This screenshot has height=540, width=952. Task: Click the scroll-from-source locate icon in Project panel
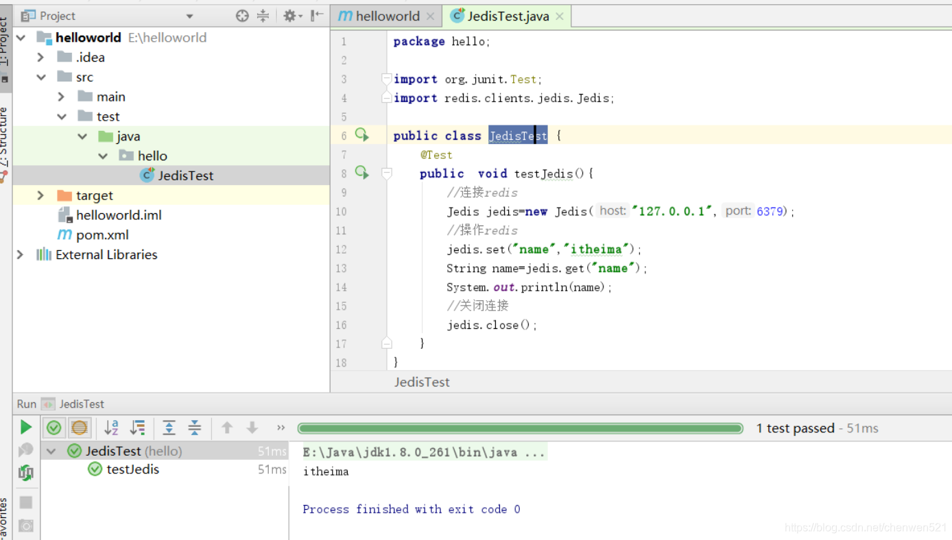(x=242, y=16)
